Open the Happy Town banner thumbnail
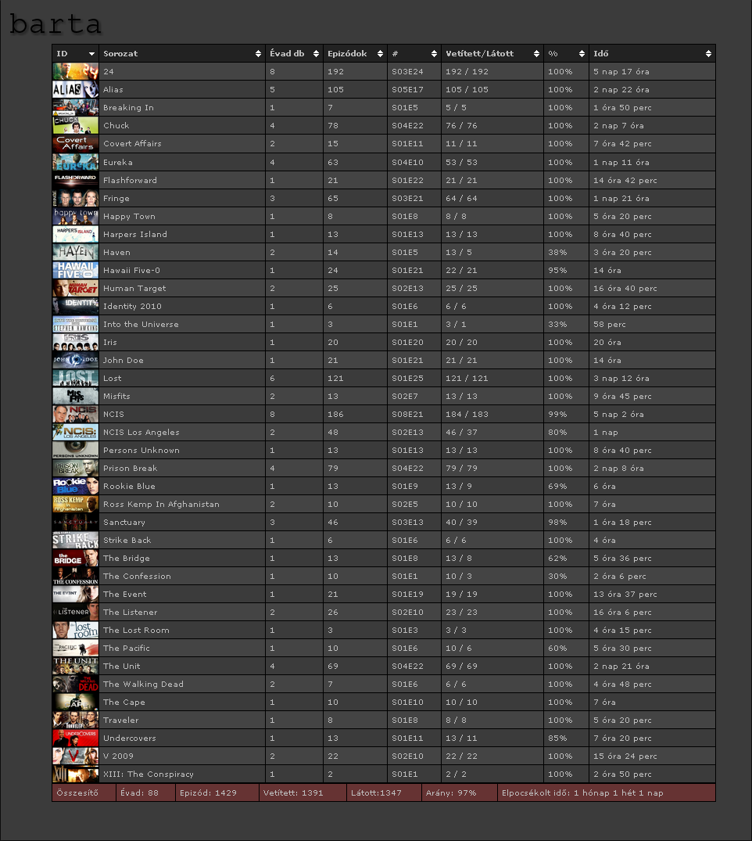This screenshot has width=752, height=841. click(x=76, y=216)
